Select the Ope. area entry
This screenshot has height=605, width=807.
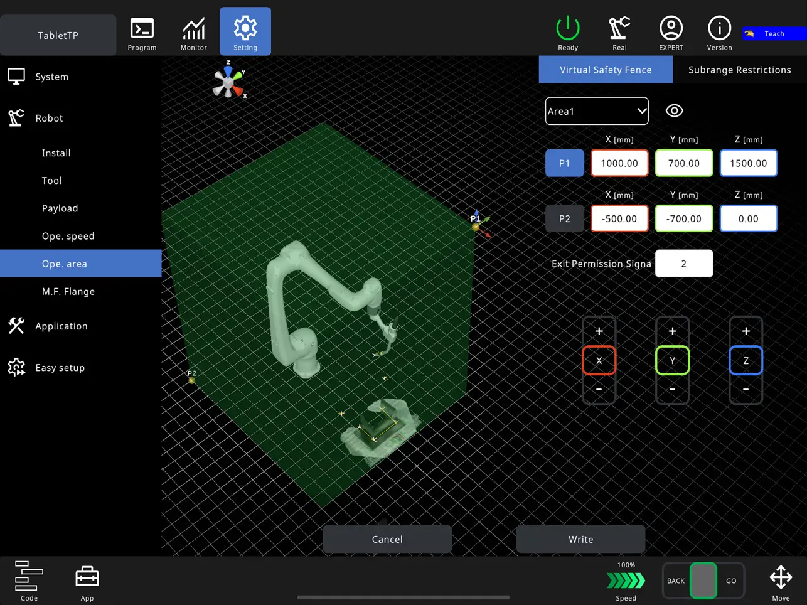[x=80, y=264]
